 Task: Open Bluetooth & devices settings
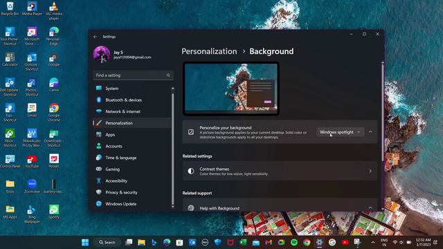point(132,100)
